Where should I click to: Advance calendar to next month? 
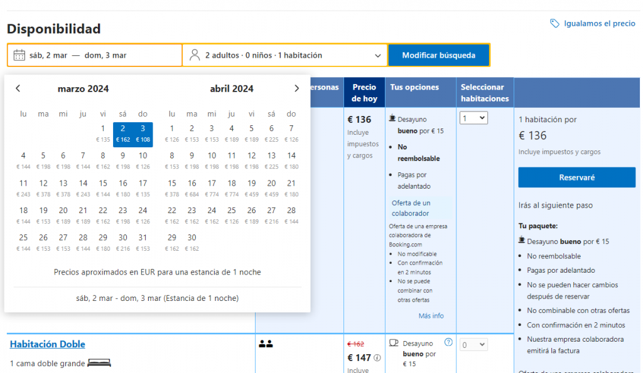click(x=296, y=88)
